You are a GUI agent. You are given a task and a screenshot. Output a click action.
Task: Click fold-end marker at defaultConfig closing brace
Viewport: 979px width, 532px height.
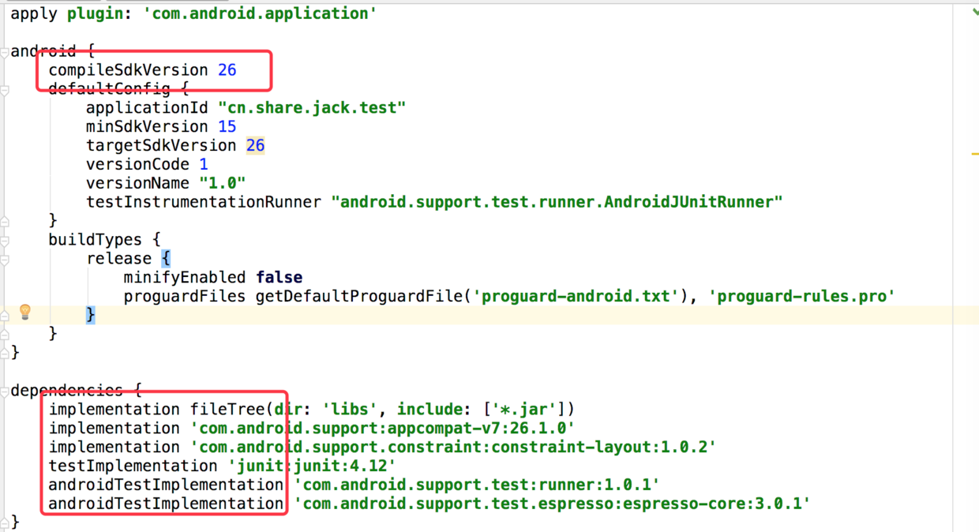point(4,220)
